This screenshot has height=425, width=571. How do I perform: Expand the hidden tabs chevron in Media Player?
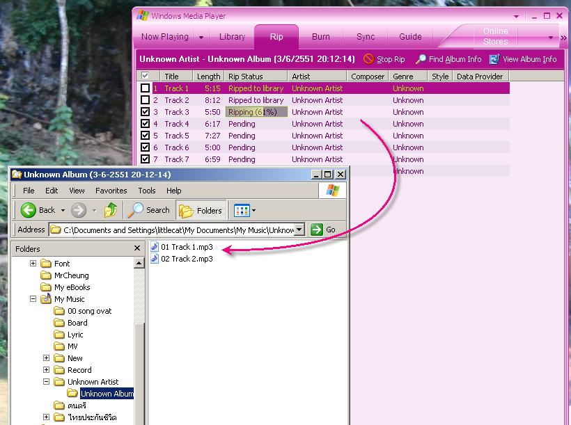click(563, 38)
